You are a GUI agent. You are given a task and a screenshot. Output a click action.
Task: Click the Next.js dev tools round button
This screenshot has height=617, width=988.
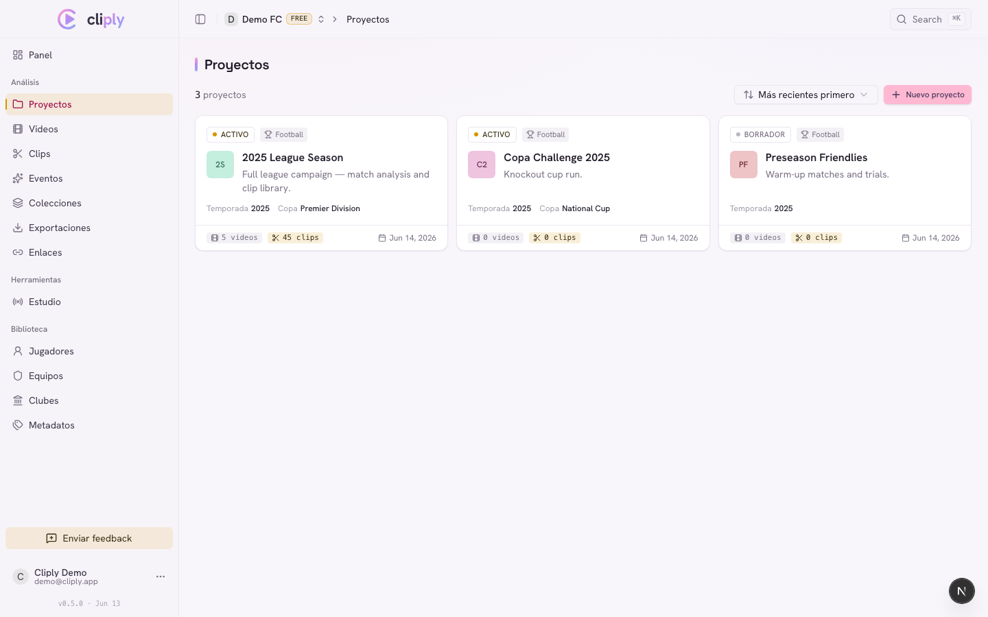(962, 591)
